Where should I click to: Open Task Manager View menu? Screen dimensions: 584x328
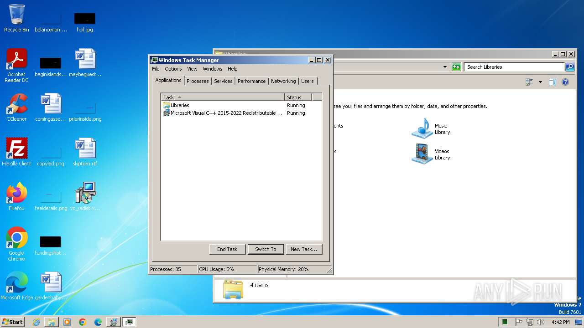(192, 69)
